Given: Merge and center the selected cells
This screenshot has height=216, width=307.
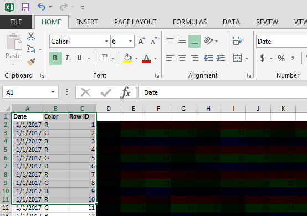Looking at the screenshot, I should [238, 58].
